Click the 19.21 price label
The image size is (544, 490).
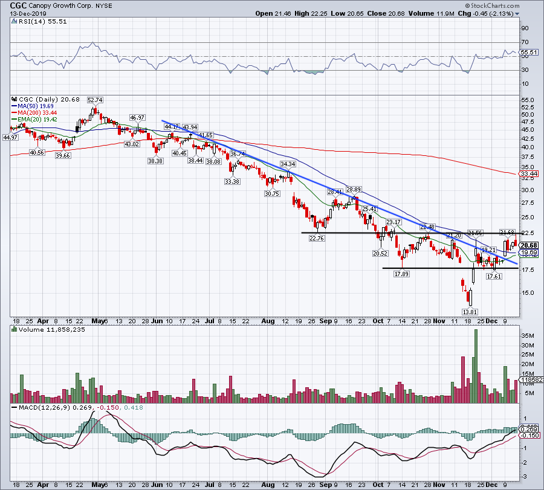click(488, 250)
